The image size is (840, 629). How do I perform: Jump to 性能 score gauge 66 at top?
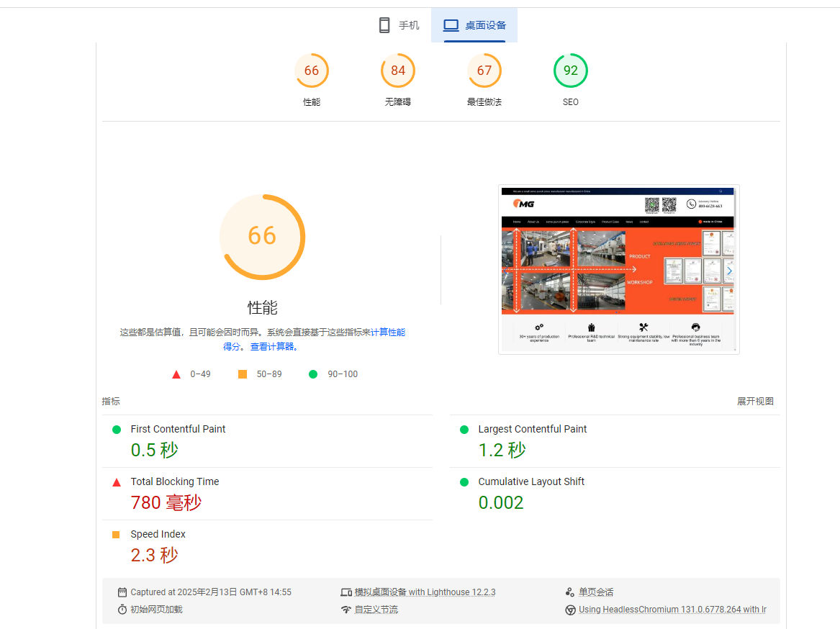[x=311, y=71]
